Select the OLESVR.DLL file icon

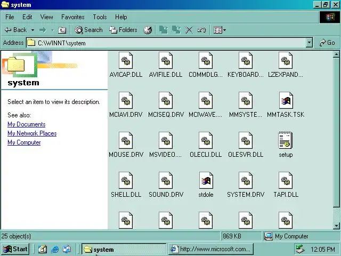[x=246, y=140]
